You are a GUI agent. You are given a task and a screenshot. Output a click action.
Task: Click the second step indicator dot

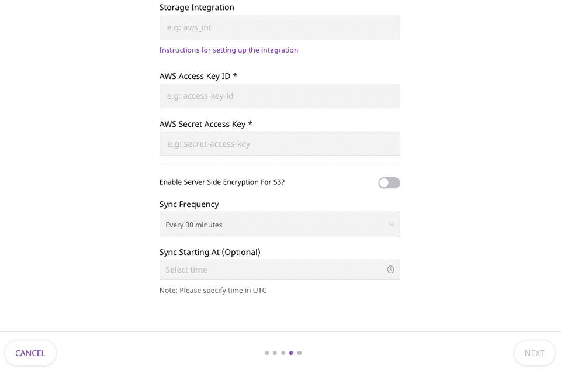[275, 353]
